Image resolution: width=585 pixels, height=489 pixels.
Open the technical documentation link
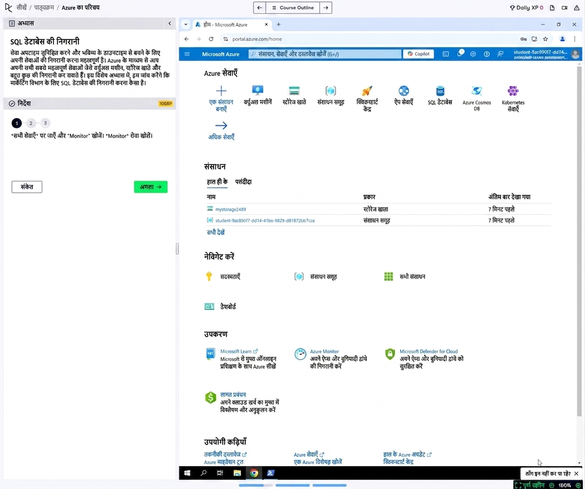click(225, 454)
